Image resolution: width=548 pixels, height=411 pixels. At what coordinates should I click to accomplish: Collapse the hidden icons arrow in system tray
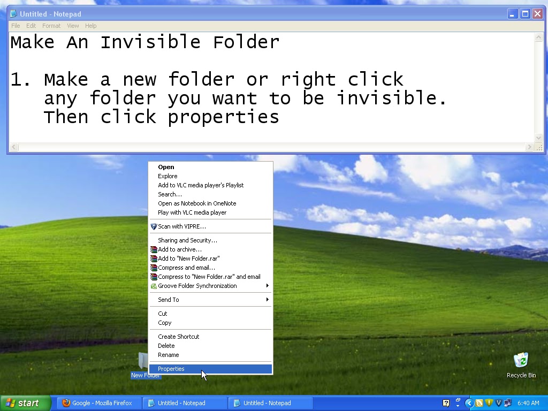tap(469, 403)
